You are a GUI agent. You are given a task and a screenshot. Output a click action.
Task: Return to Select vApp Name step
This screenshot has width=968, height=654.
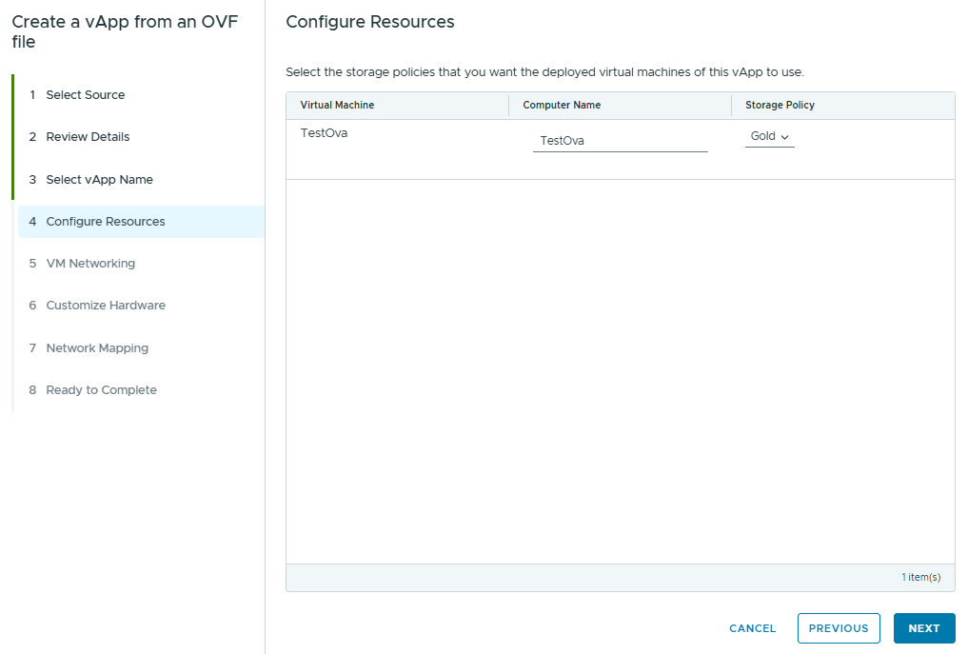tap(99, 180)
